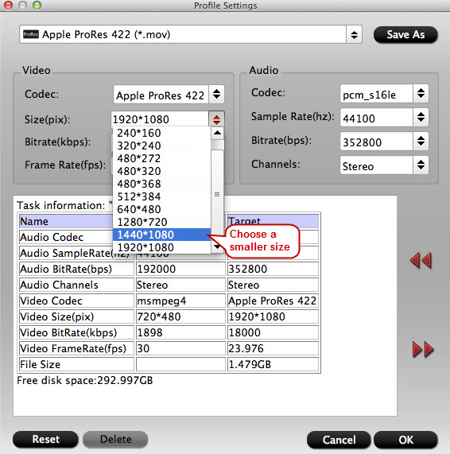Click the size list scroll up arrow

pos(217,134)
